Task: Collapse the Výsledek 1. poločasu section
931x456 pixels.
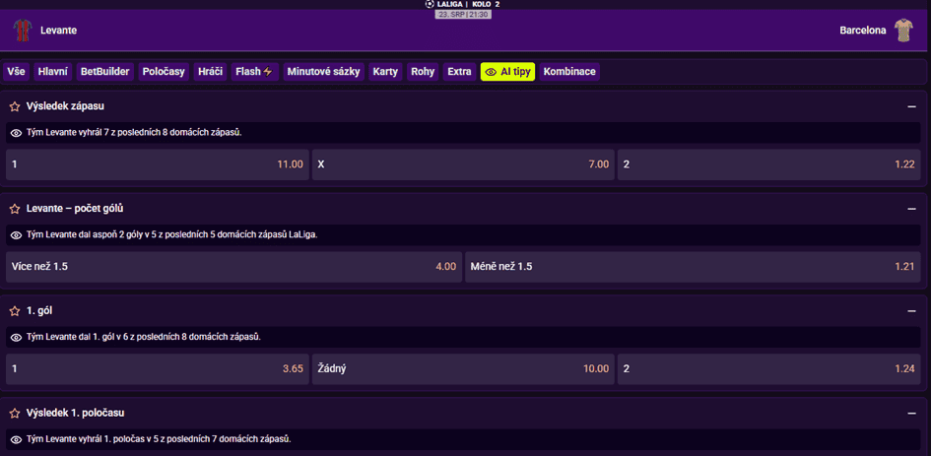Action: tap(911, 414)
